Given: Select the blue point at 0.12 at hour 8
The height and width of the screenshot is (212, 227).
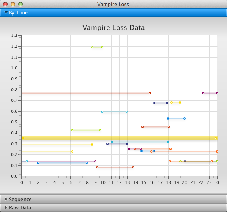Looking at the screenshot, I should point(87,163).
